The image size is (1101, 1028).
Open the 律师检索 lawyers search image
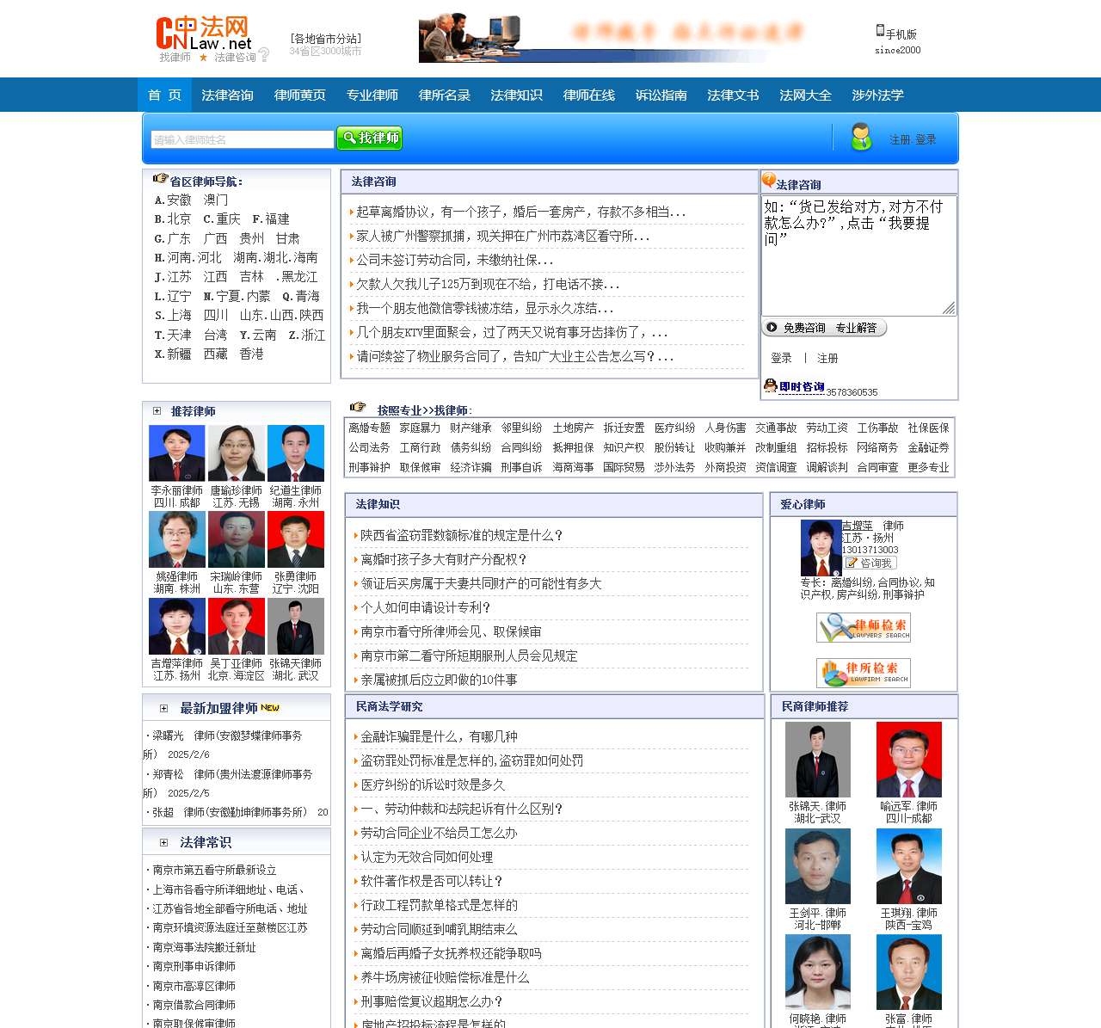(864, 627)
